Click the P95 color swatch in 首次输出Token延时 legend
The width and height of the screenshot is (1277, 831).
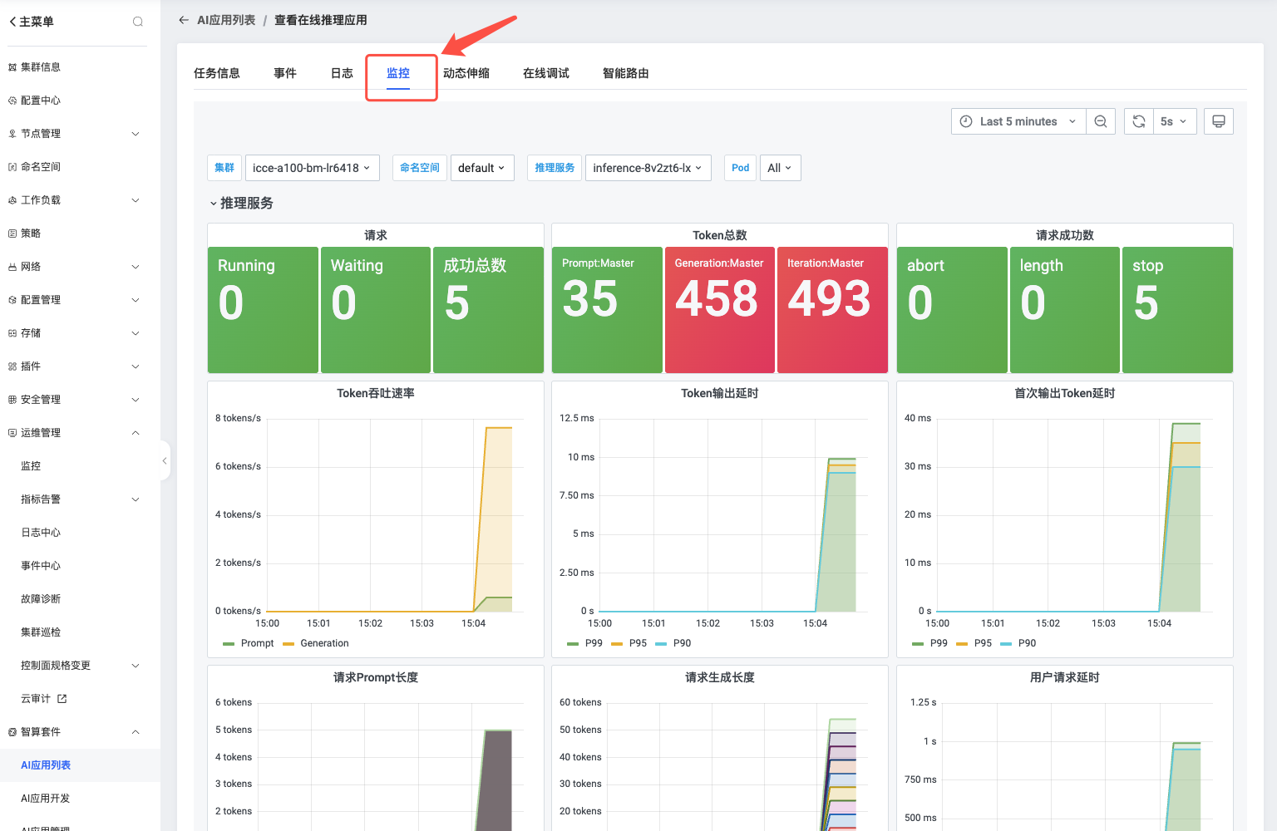(x=962, y=643)
